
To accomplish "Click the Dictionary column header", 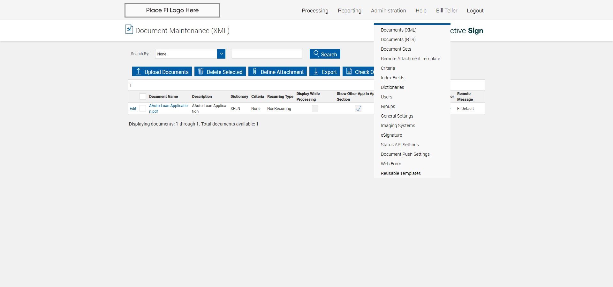I will (239, 97).
